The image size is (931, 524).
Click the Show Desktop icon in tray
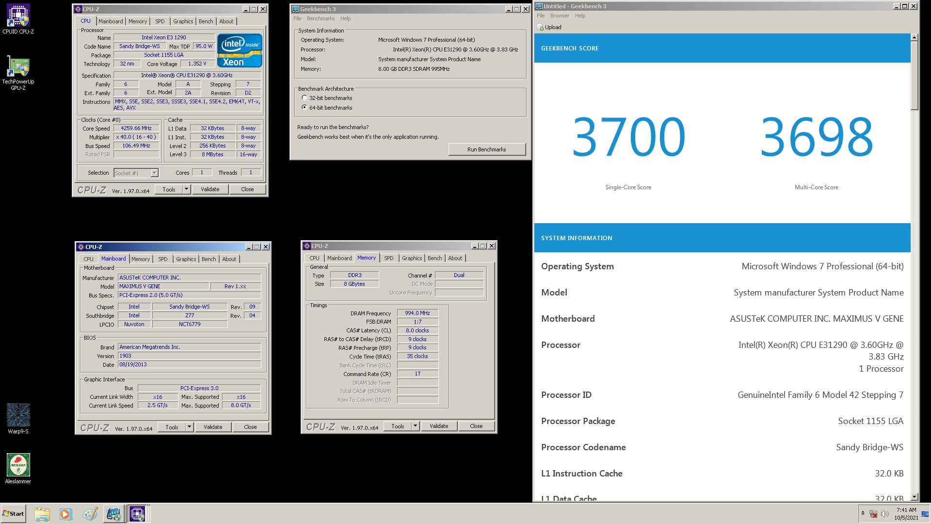[925, 514]
